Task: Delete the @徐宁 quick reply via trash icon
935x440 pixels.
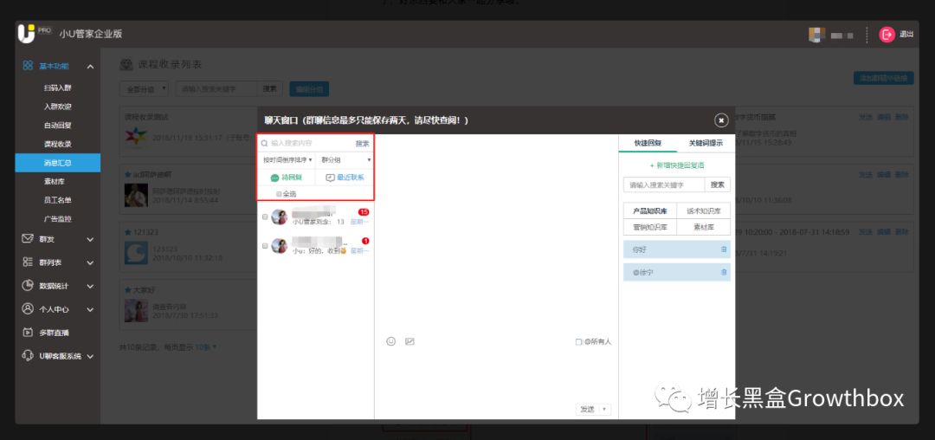Action: tap(724, 272)
